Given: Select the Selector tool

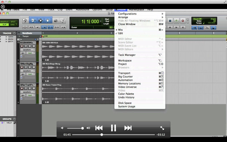Looking at the screenshot, I should tap(40, 20).
